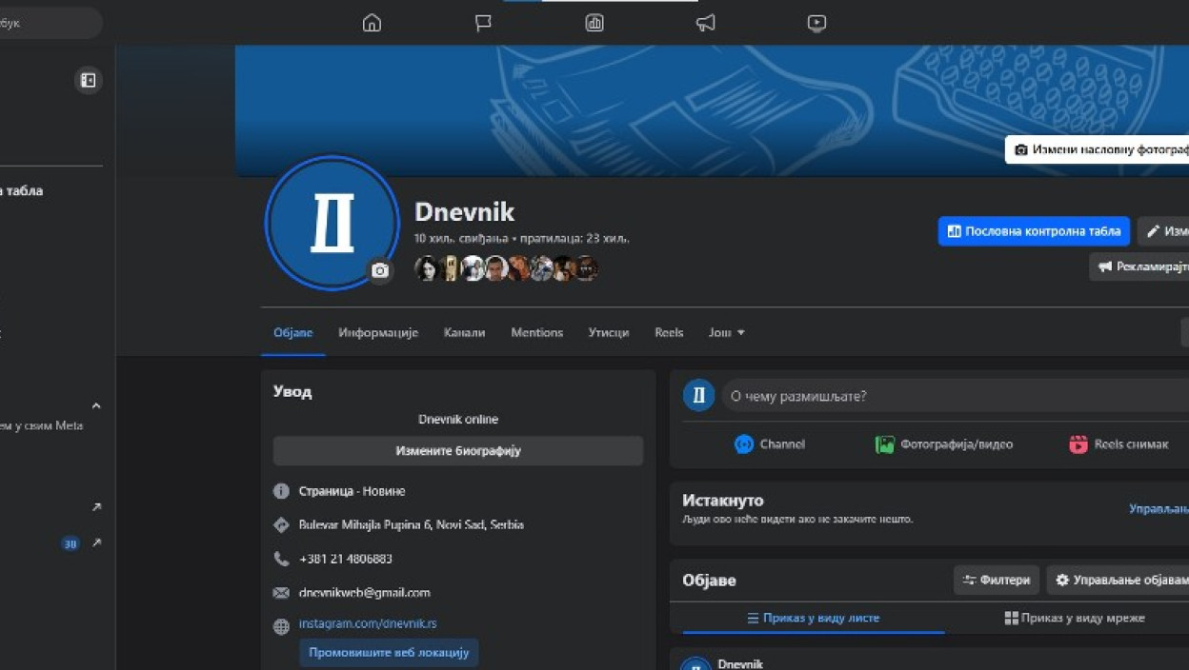Open instagram.com/dnevnik.rs link
1189x670 pixels.
tap(368, 623)
